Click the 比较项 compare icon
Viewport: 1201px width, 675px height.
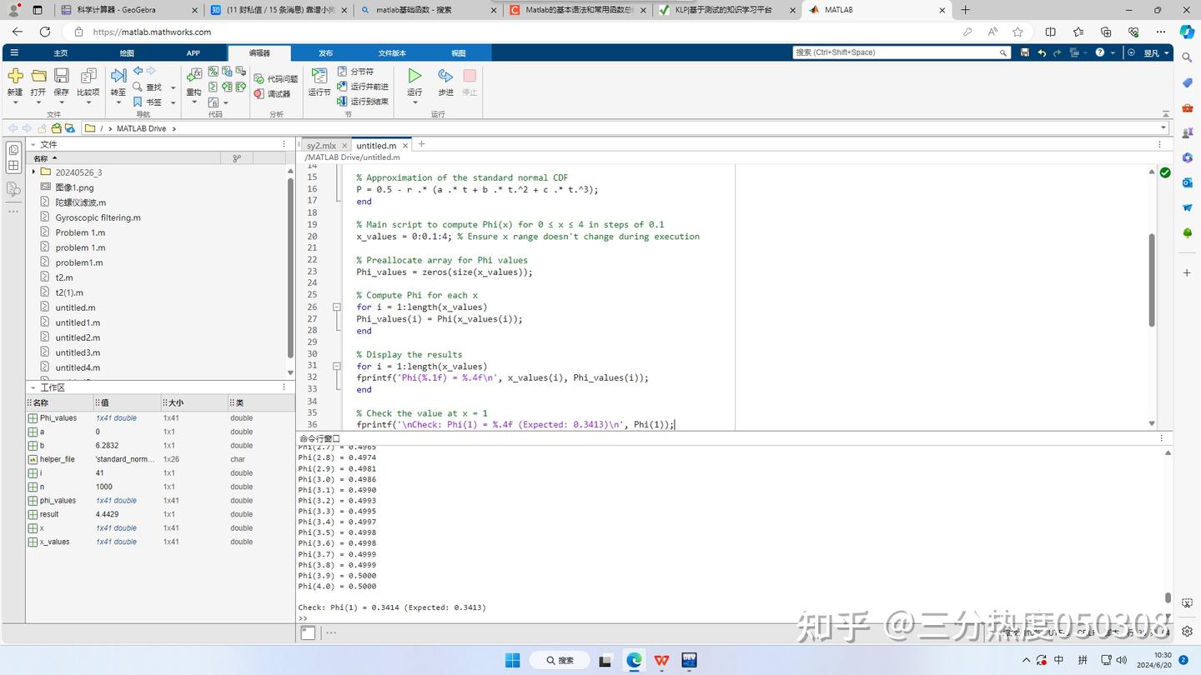click(88, 76)
